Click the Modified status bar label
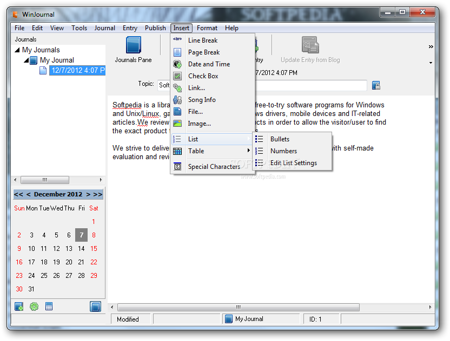Image resolution: width=450 pixels, height=341 pixels. pyautogui.click(x=128, y=319)
